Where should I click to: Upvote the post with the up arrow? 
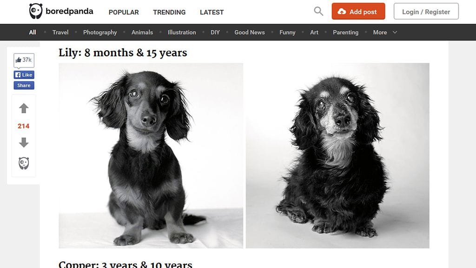click(x=24, y=108)
